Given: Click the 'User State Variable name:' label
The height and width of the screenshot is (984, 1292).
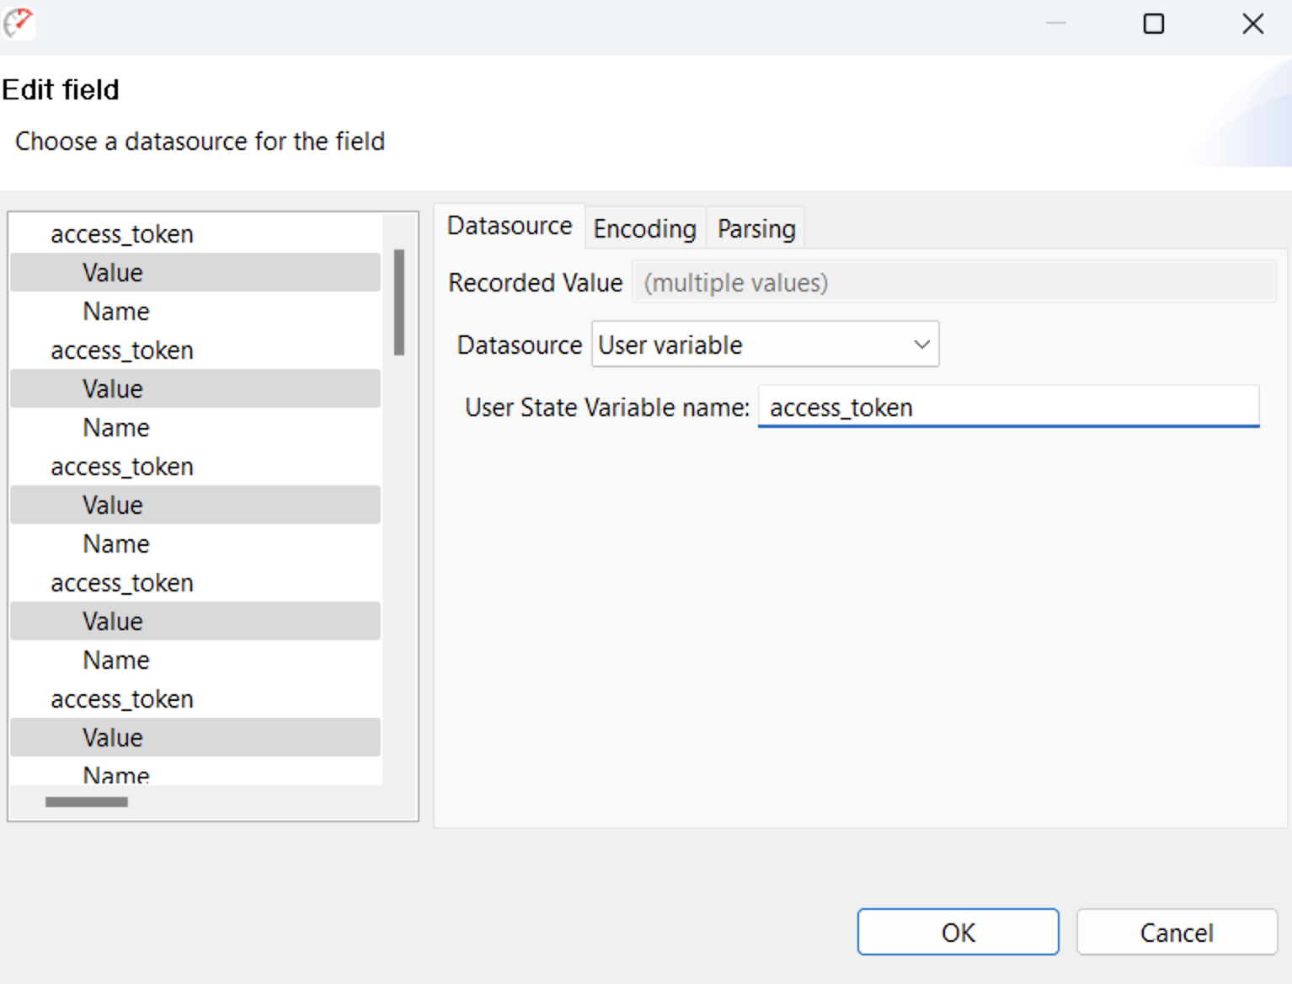Looking at the screenshot, I should (x=607, y=408).
